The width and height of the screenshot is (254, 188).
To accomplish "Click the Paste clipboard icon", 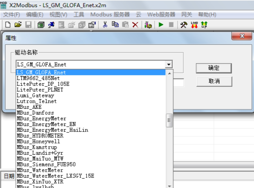I will tap(125, 25).
